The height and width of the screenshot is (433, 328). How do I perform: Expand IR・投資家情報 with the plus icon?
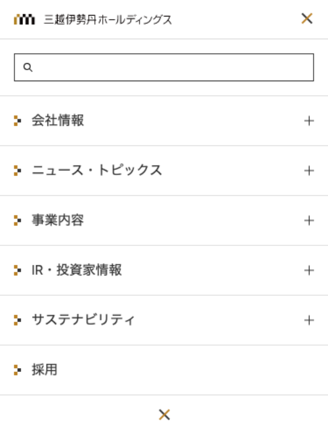309,270
